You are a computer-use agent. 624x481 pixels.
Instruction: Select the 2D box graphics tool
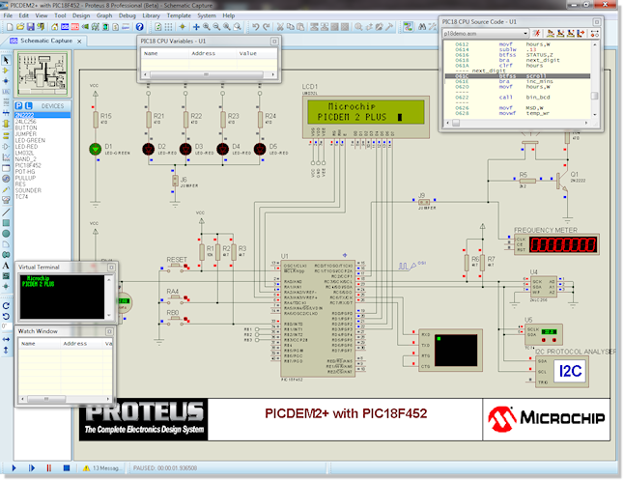tap(6, 223)
